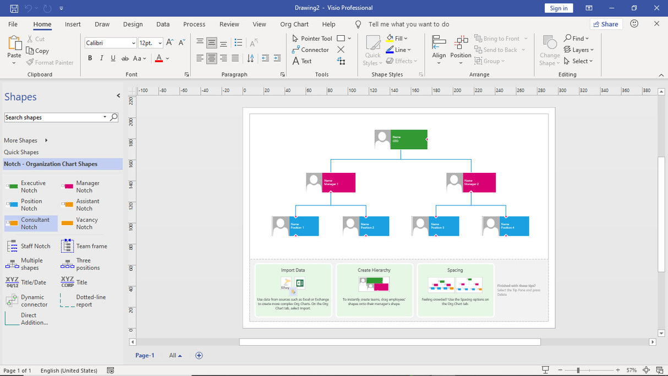
Task: Switch to the Org Chart ribbon tab
Action: pos(294,24)
